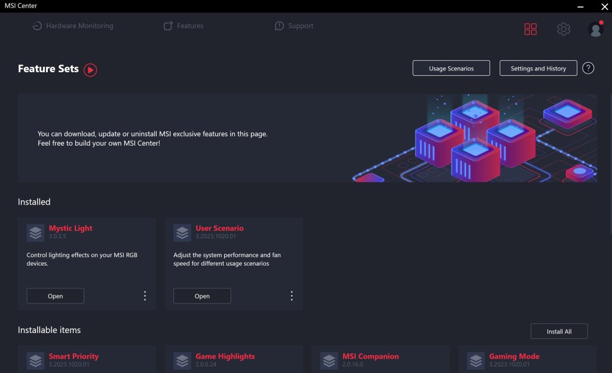Minimize the MSI Center window
This screenshot has width=612, height=373.
click(x=580, y=6)
